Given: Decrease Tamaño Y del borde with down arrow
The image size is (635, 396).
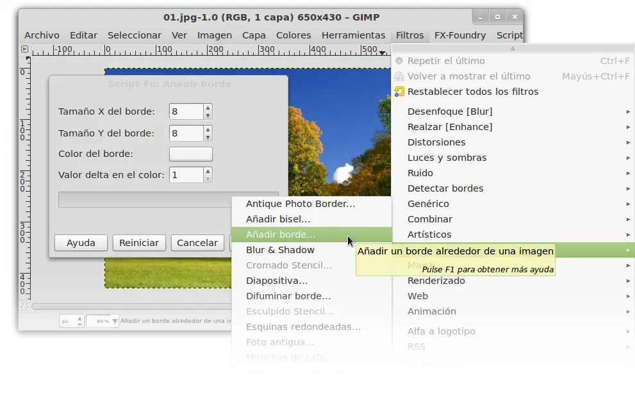Looking at the screenshot, I should pos(208,137).
